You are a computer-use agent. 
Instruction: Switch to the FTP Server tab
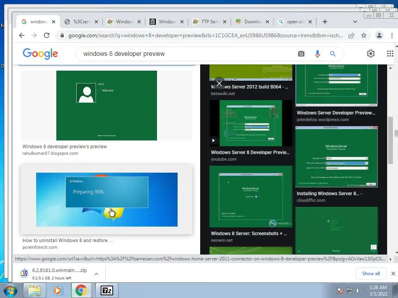[x=209, y=22]
